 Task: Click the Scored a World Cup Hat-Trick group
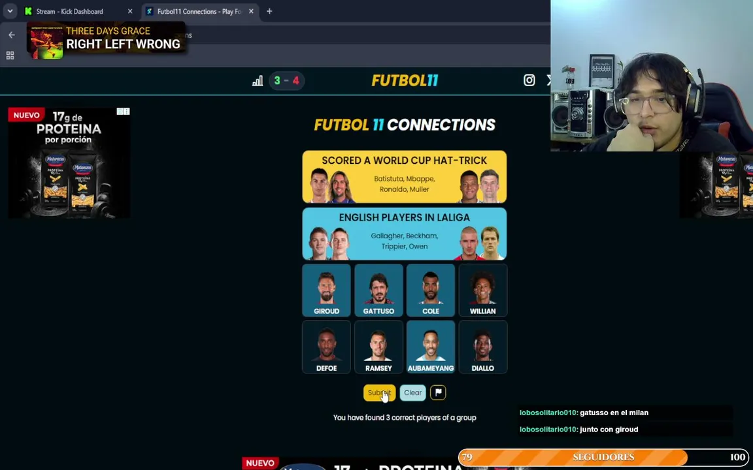(x=405, y=176)
